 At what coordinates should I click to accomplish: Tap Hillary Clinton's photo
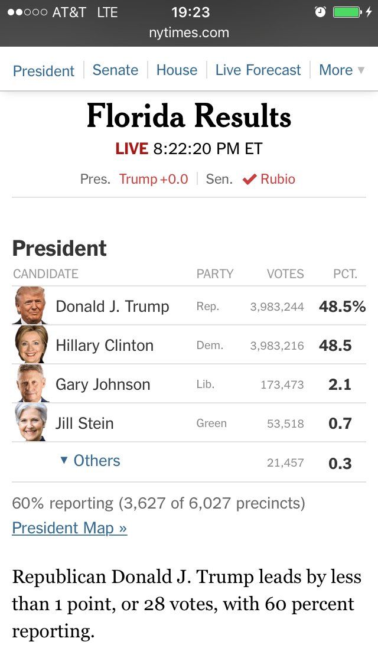[x=30, y=344]
